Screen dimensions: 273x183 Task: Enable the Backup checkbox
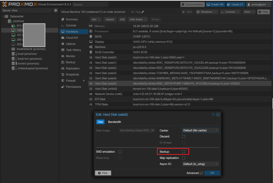coord(184,152)
